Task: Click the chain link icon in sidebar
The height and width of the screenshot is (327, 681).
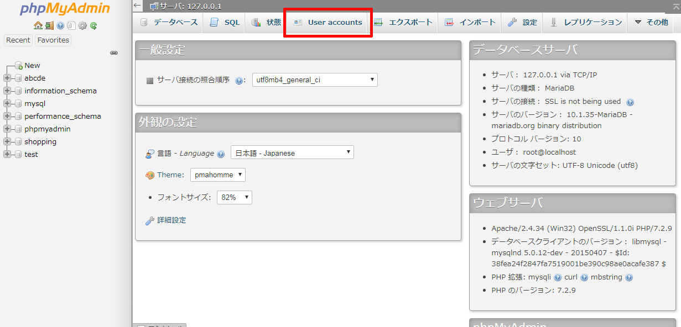Action: (x=113, y=53)
